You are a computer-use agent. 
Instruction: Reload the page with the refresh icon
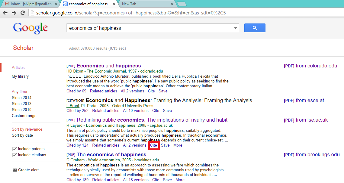pyautogui.click(x=23, y=13)
